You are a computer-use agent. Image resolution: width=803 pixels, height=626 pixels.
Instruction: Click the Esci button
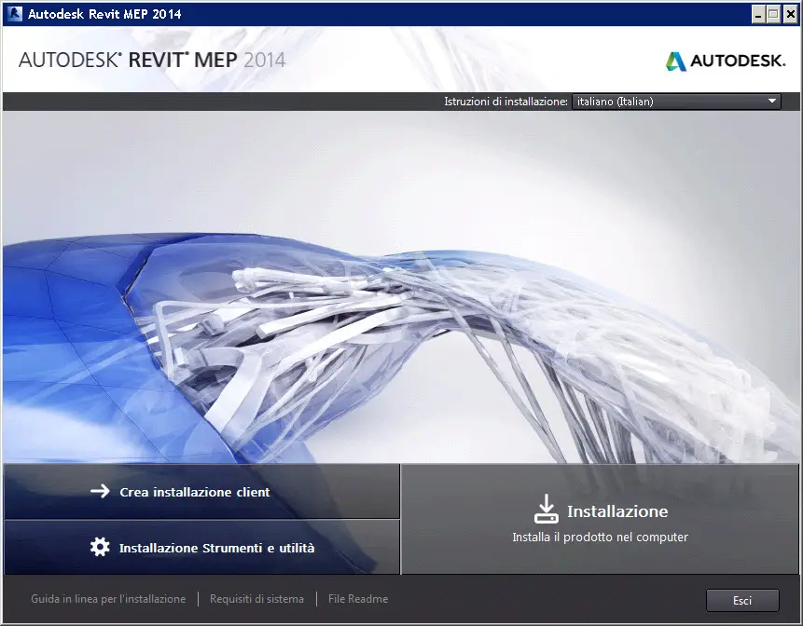click(x=742, y=601)
